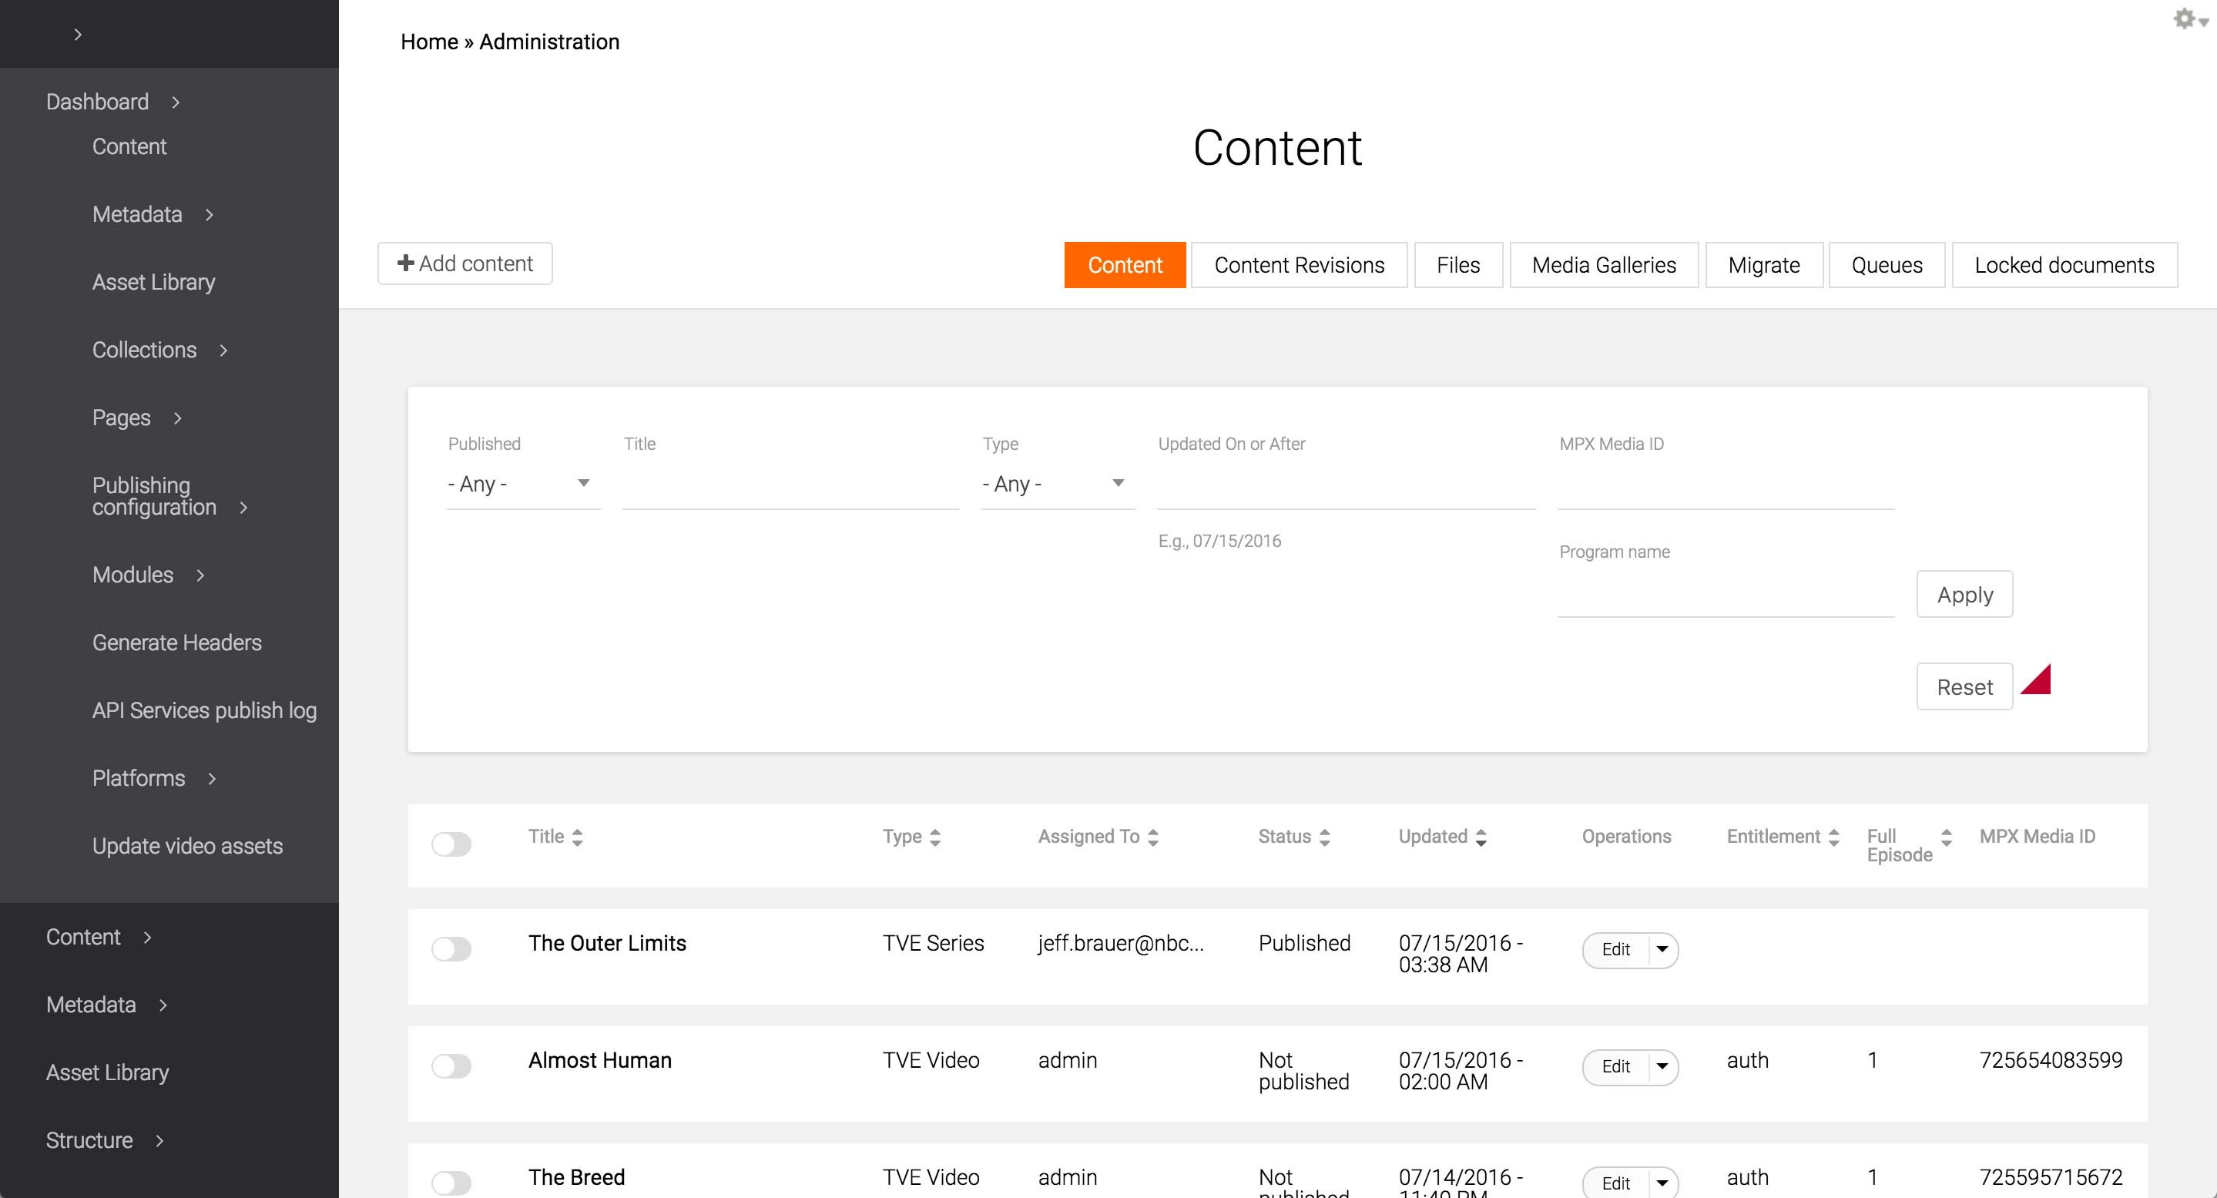This screenshot has height=1198, width=2217.
Task: Open the Published filter dropdown
Action: (x=522, y=484)
